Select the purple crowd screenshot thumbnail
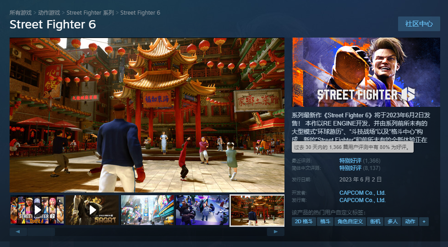Viewport: 448px width, 247px height. tap(202, 210)
